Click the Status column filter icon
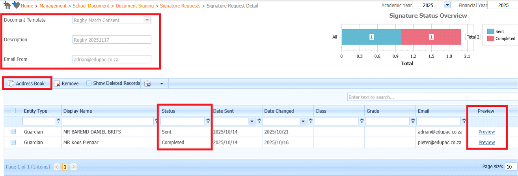This screenshot has width=518, height=176. pyautogui.click(x=208, y=121)
